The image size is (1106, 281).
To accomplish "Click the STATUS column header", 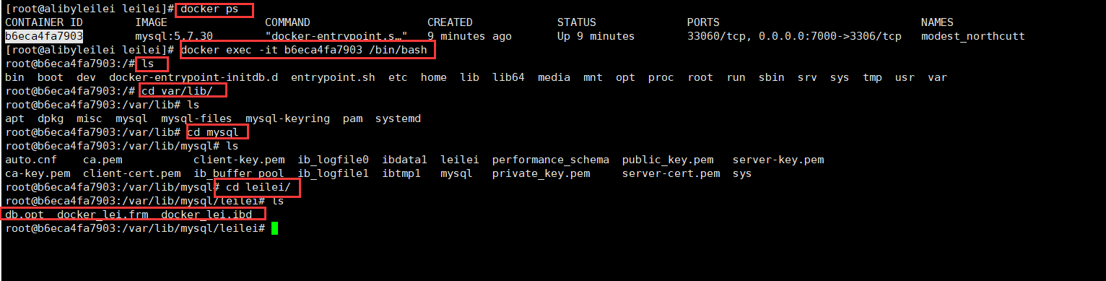I will (576, 22).
